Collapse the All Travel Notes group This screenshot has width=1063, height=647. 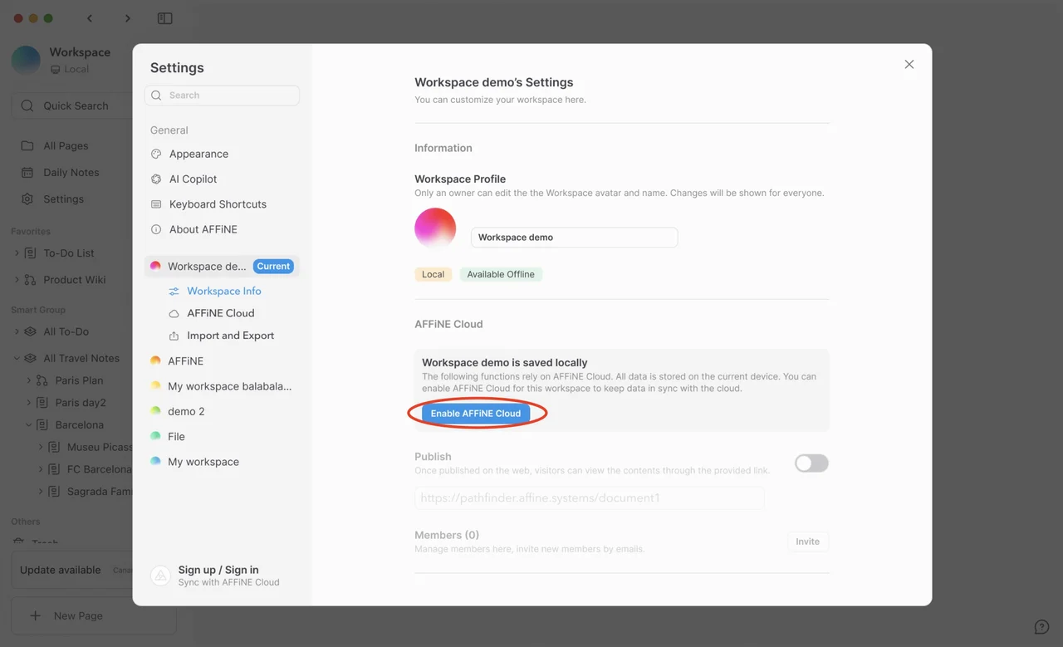pyautogui.click(x=17, y=358)
